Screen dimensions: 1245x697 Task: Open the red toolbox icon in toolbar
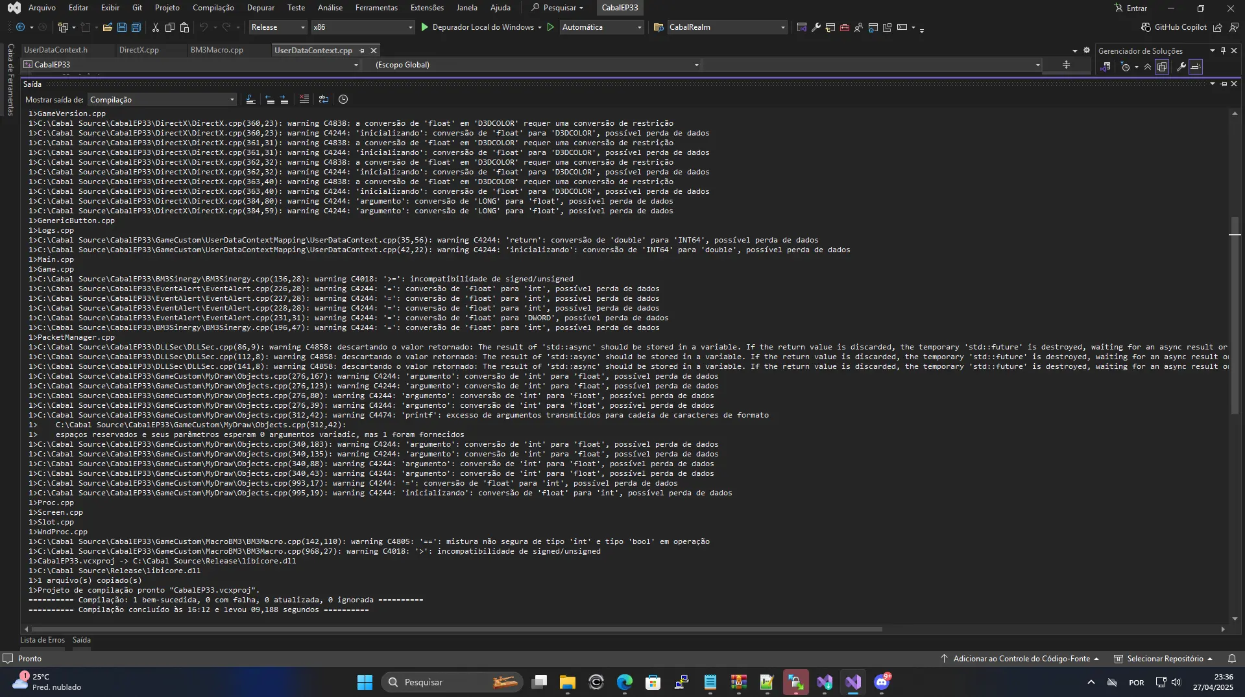tap(845, 27)
